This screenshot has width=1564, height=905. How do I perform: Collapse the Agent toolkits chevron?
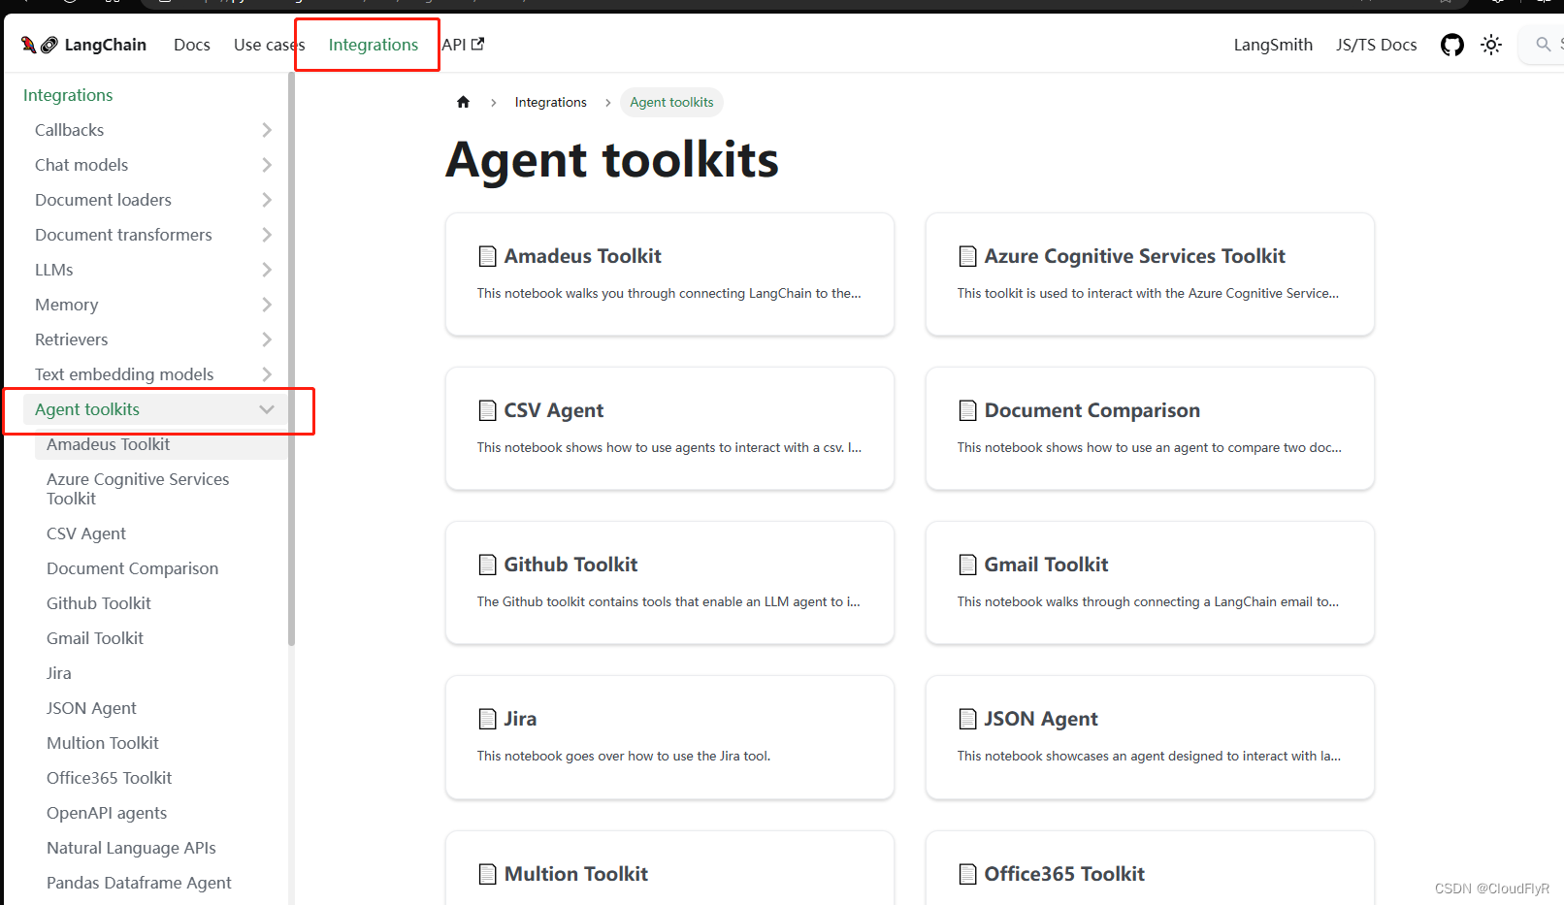coord(267,409)
